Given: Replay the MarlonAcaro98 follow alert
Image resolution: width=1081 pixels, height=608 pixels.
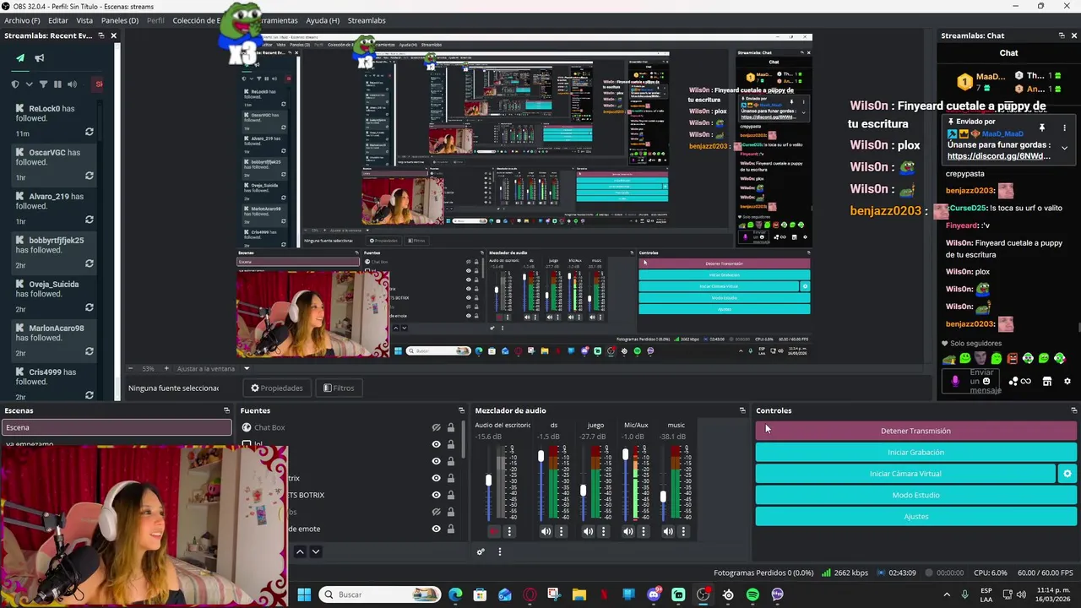Looking at the screenshot, I should point(90,351).
